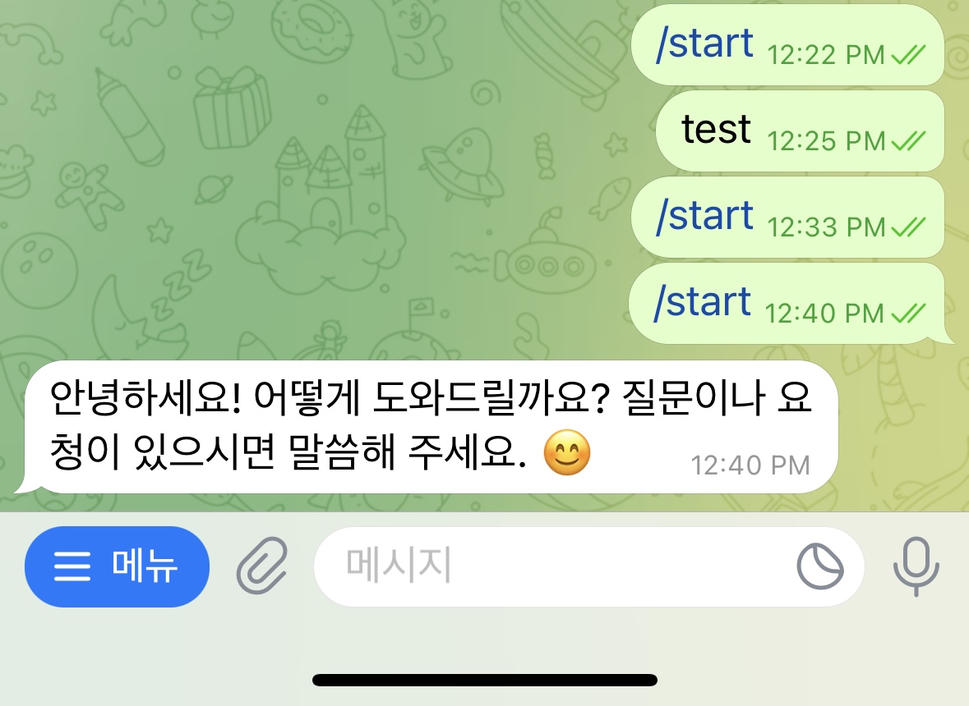Tap the black home indicator bar
Image resolution: width=969 pixels, height=706 pixels.
(485, 680)
